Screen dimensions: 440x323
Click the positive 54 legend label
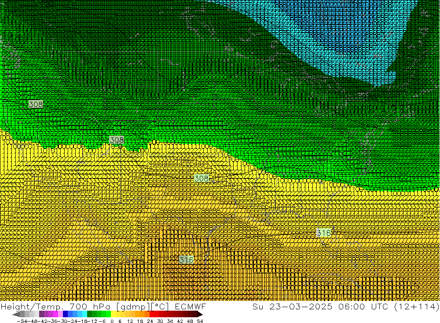click(200, 321)
